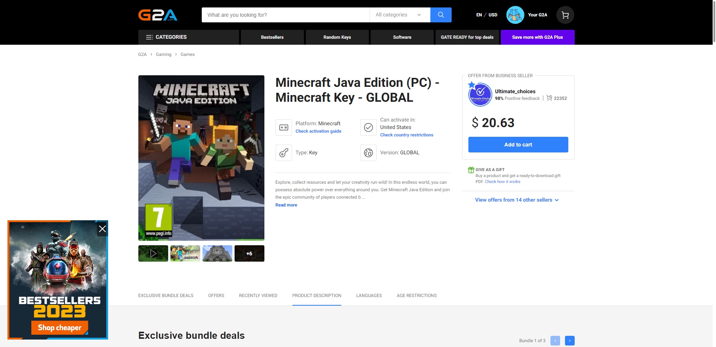Switch to AGE RESTRICTIONS tab
This screenshot has width=716, height=347.
[x=417, y=296]
